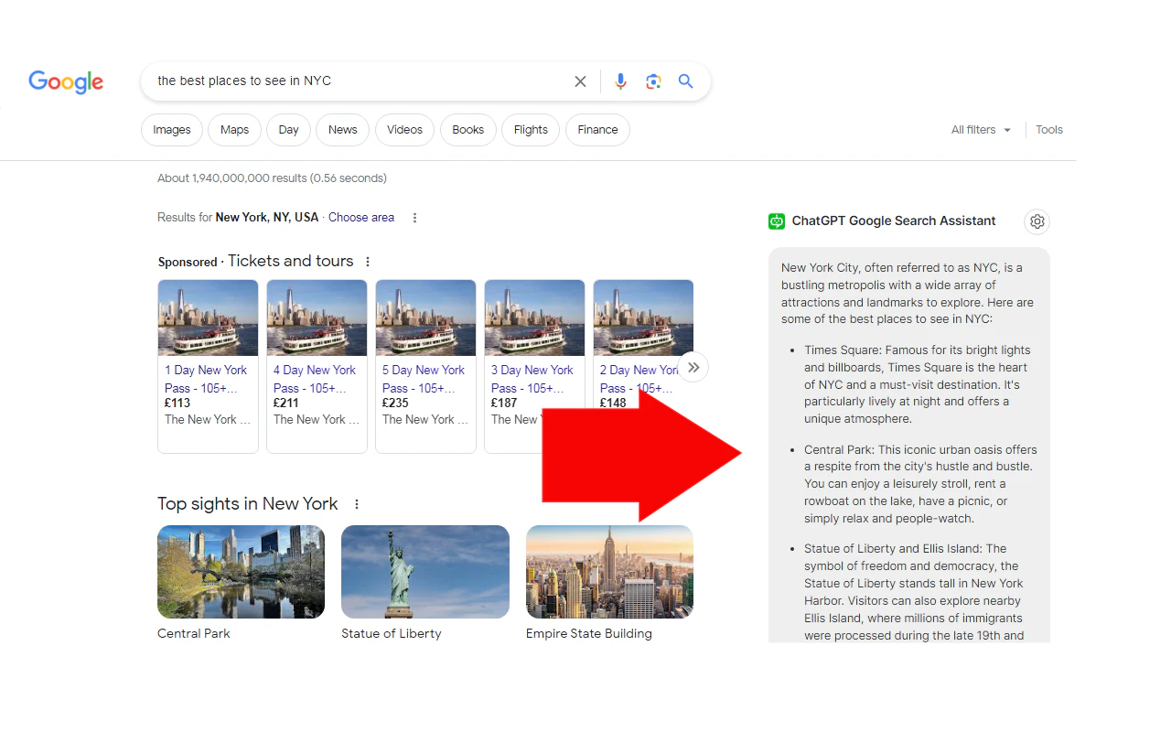This screenshot has height=732, width=1171.
Task: Open 2 Day New York Pass ad
Action: click(x=639, y=379)
